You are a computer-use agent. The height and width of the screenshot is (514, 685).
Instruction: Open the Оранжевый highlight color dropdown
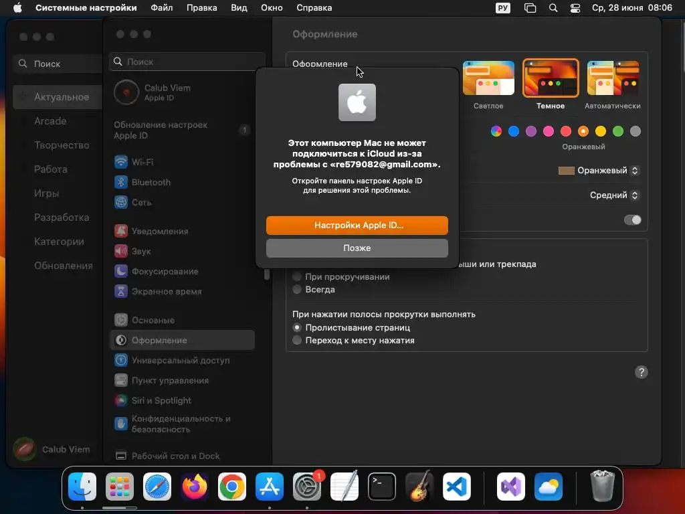pyautogui.click(x=599, y=171)
